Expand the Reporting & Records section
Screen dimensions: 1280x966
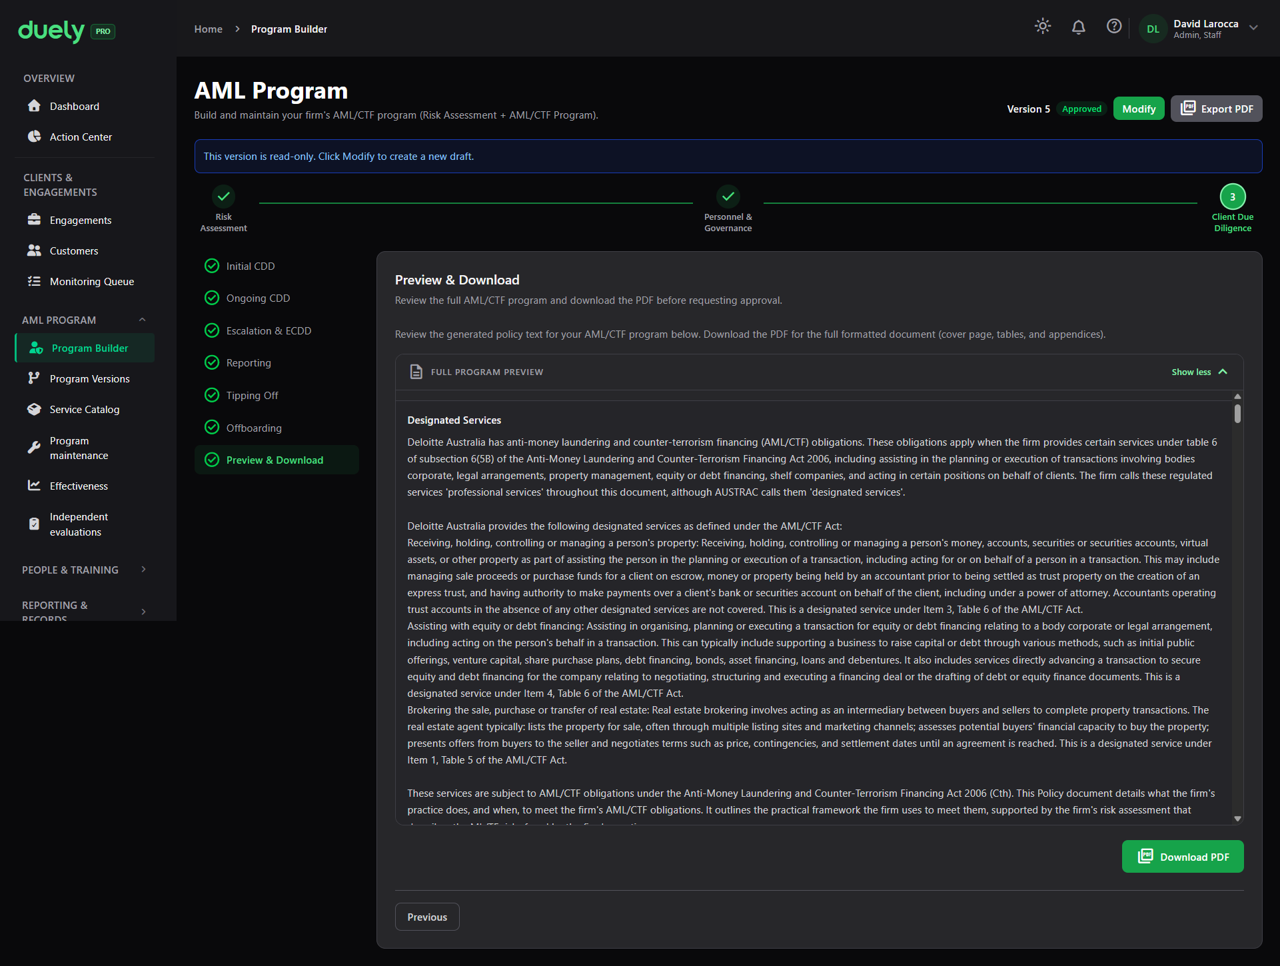[x=85, y=611]
